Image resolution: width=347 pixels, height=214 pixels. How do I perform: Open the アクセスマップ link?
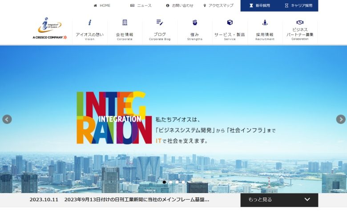(x=221, y=5)
